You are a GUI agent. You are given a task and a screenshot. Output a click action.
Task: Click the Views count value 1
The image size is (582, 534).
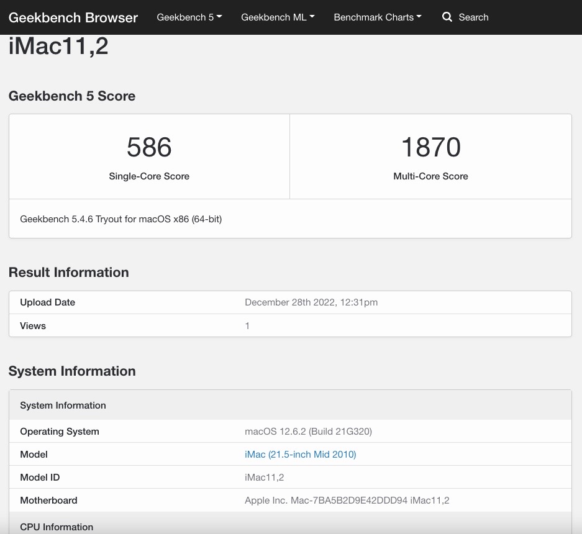click(x=247, y=326)
